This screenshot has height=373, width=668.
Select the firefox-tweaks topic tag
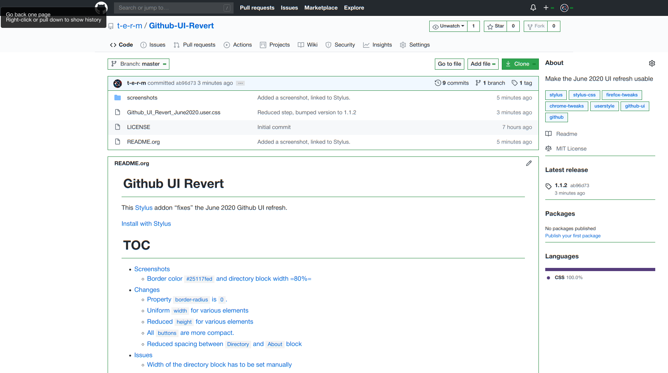pos(622,95)
